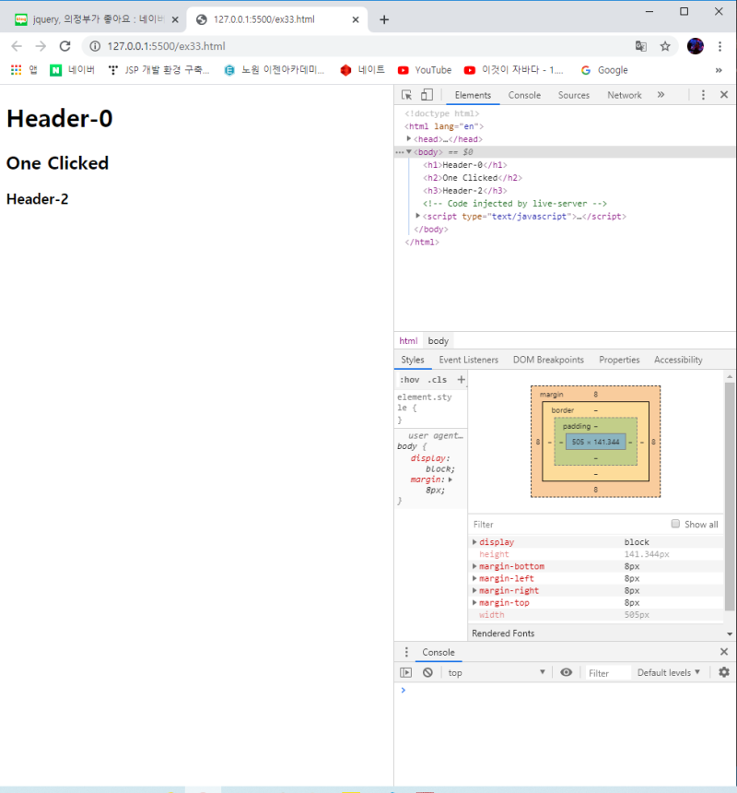Click the console Filter input field

[606, 672]
